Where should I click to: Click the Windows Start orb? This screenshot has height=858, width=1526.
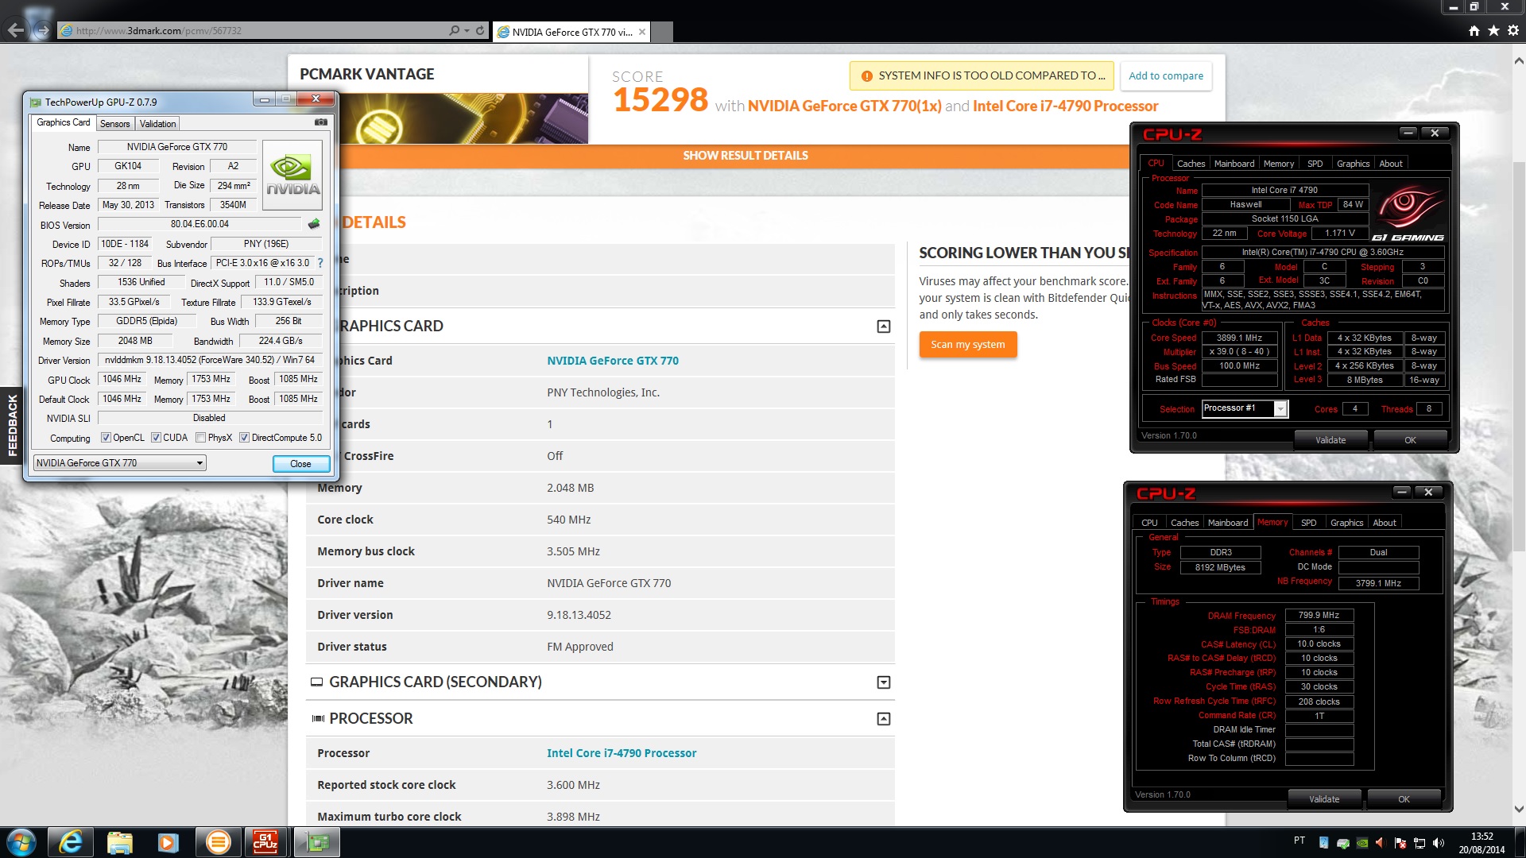[21, 842]
